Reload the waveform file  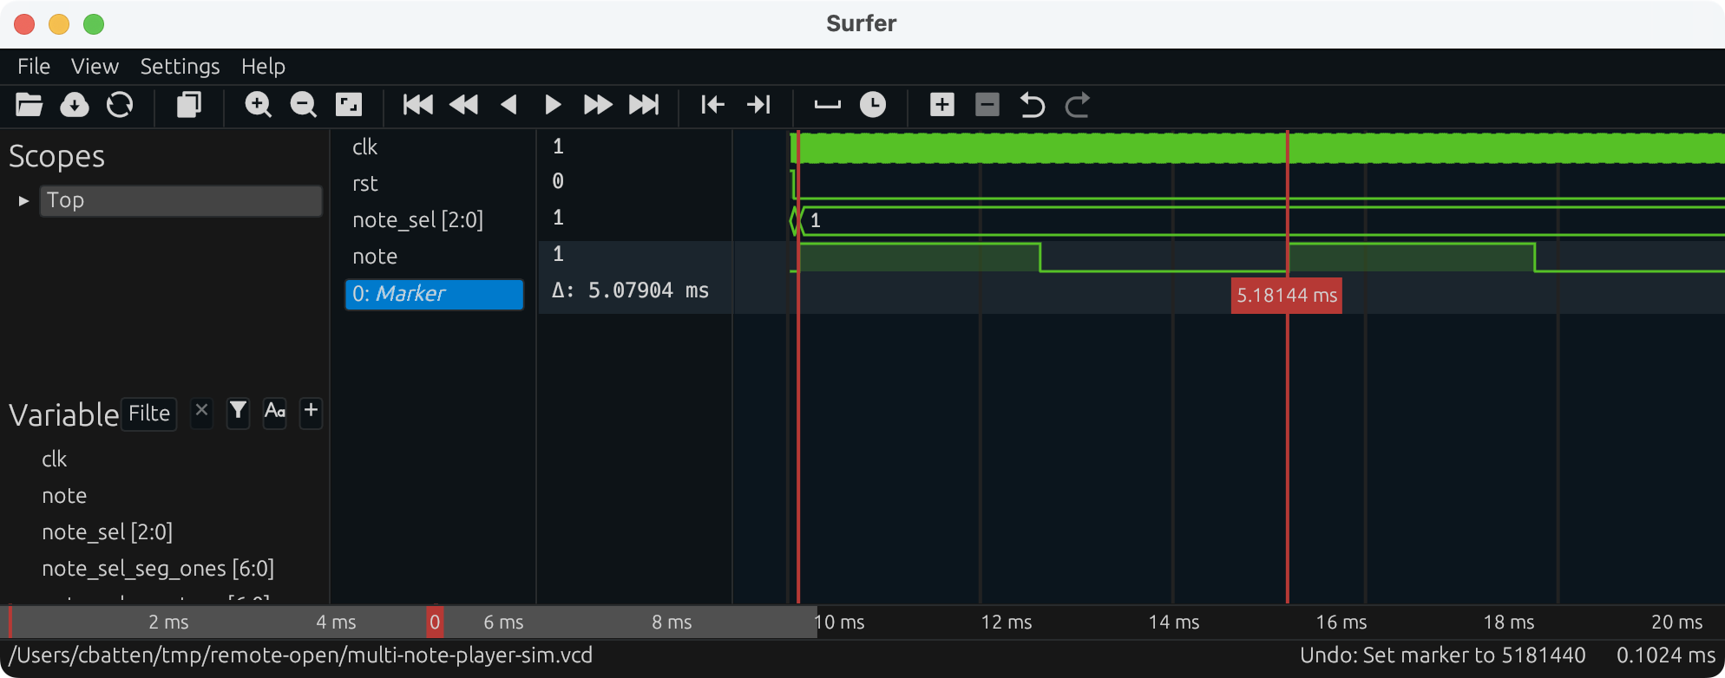[120, 105]
